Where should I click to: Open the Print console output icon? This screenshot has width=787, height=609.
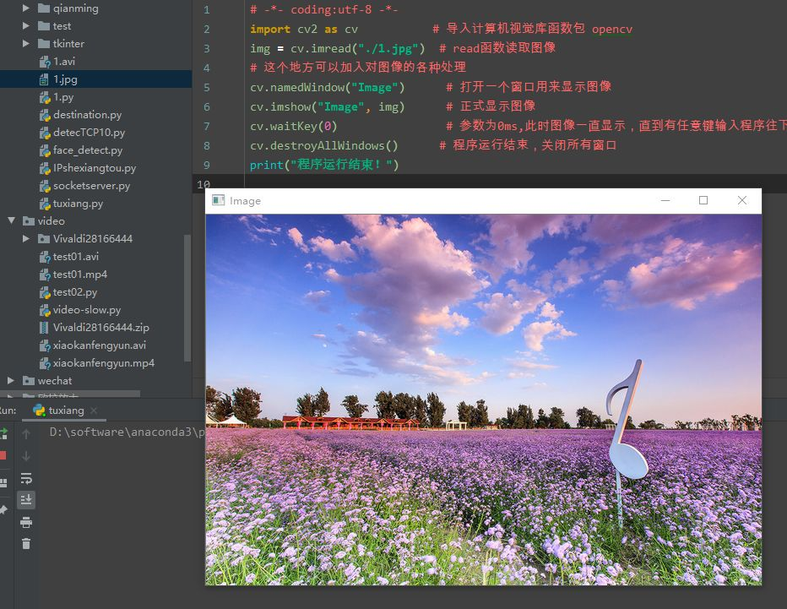tap(26, 520)
